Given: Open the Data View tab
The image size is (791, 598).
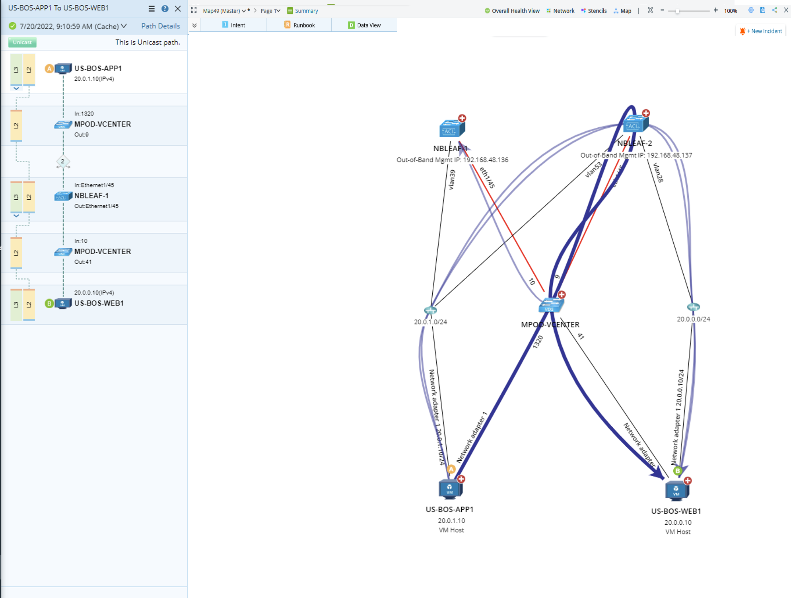Looking at the screenshot, I should pos(364,25).
